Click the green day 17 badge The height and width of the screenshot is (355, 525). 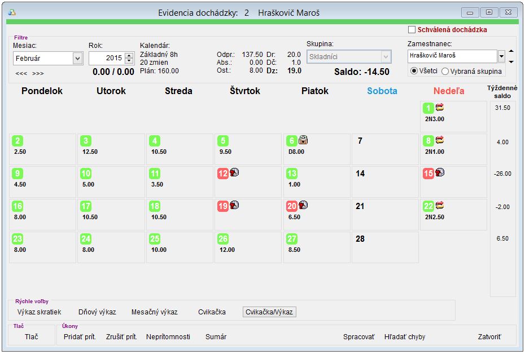click(x=86, y=206)
